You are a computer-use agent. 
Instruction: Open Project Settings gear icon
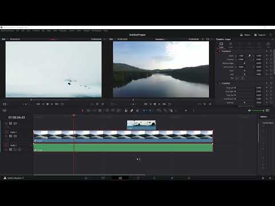click(270, 178)
